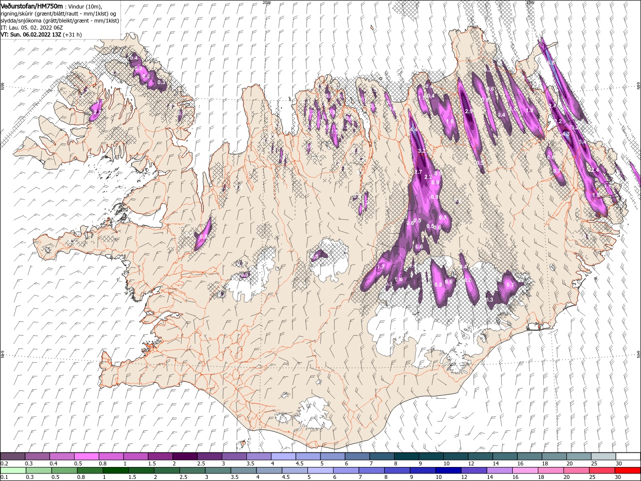Viewport: 641px width, 481px height.
Task: Click the forecast offset '(+31 h)'
Action: 73,35
